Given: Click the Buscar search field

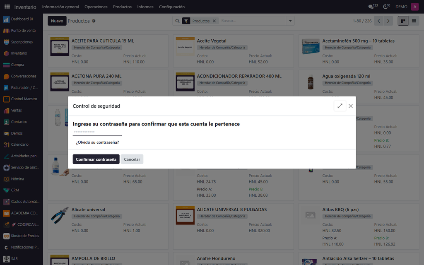Looking at the screenshot, I should [252, 21].
